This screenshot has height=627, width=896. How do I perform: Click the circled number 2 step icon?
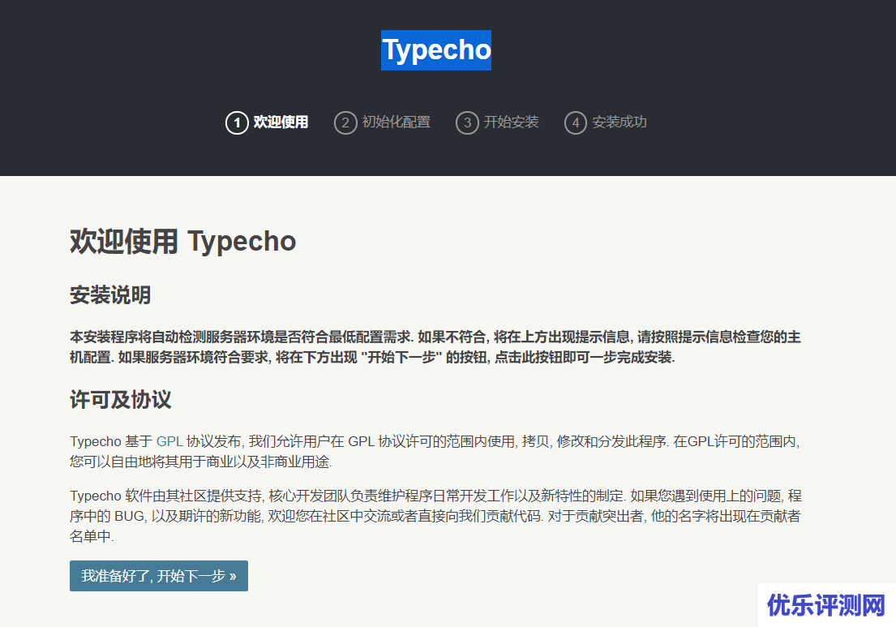point(345,122)
